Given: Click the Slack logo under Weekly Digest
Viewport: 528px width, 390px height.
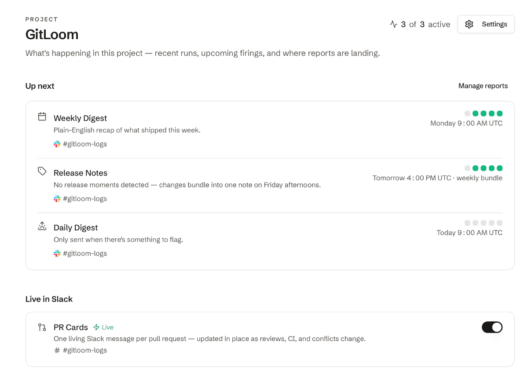Looking at the screenshot, I should tap(57, 144).
